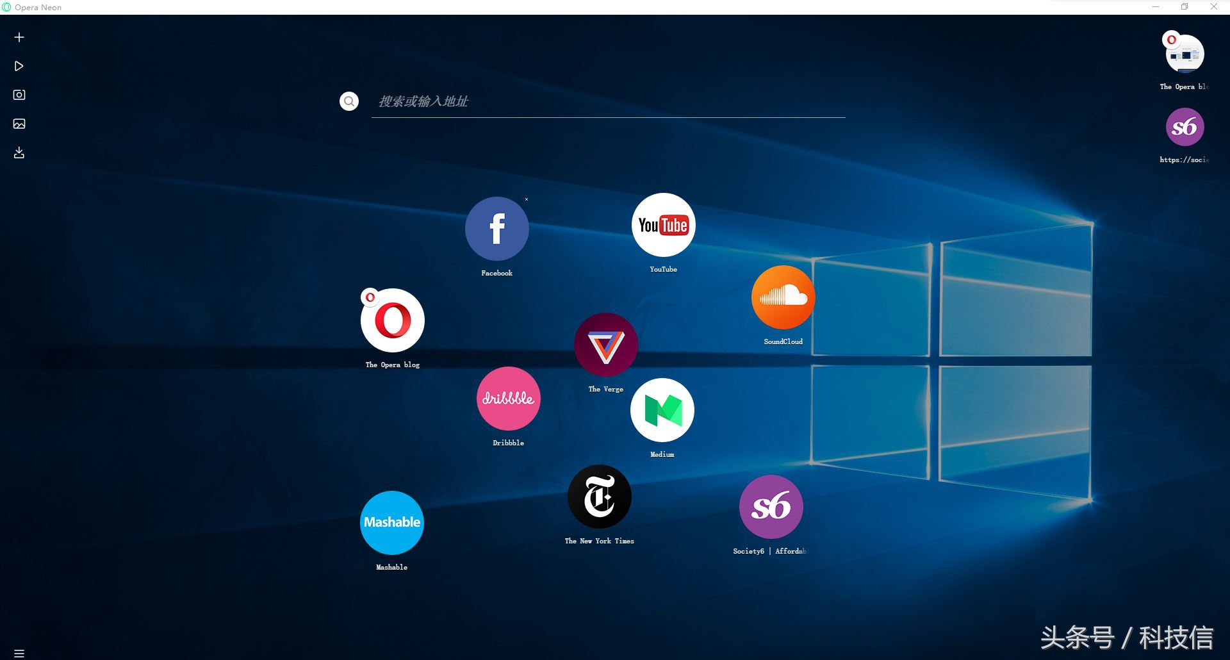Open the Dribbble speed dial bubble
This screenshot has height=660, width=1230.
(509, 399)
